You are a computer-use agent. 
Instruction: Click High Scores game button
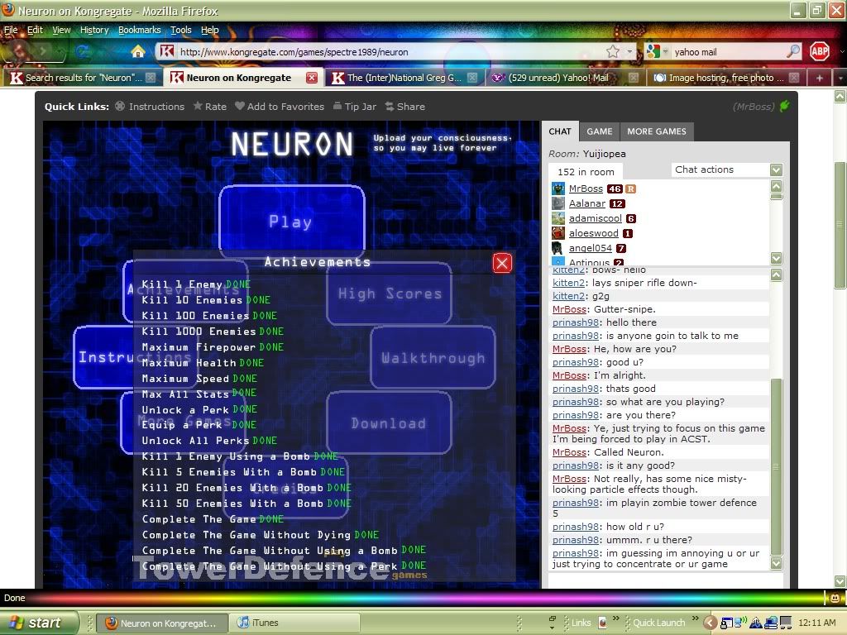(x=390, y=294)
